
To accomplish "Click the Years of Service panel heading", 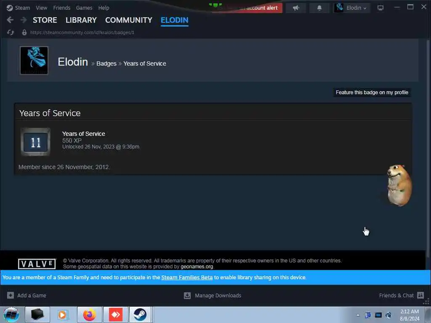I will pyautogui.click(x=50, y=113).
